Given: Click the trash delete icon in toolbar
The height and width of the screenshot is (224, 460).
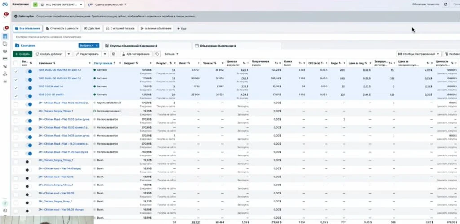Looking at the screenshot, I should coord(113,54).
